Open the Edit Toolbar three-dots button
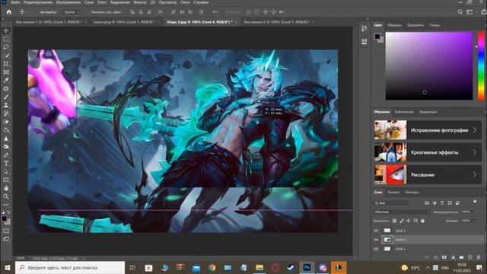 [6, 205]
